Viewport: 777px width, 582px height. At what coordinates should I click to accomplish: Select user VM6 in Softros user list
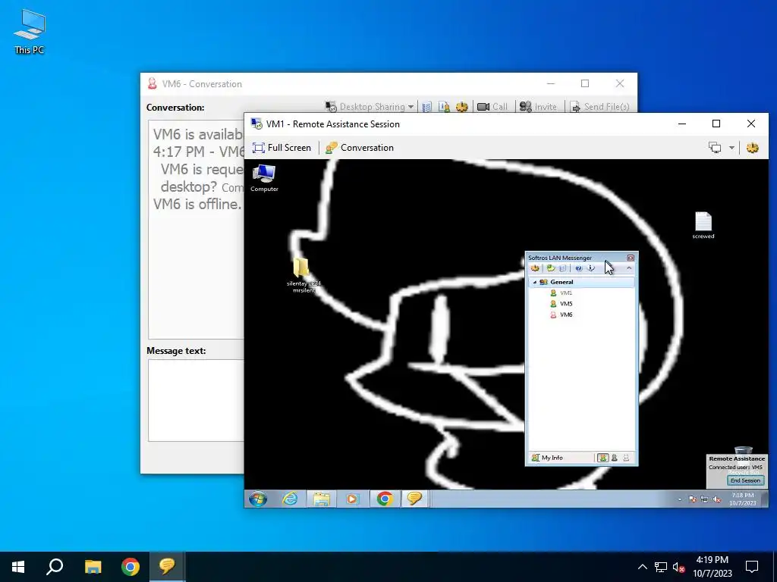coord(561,314)
